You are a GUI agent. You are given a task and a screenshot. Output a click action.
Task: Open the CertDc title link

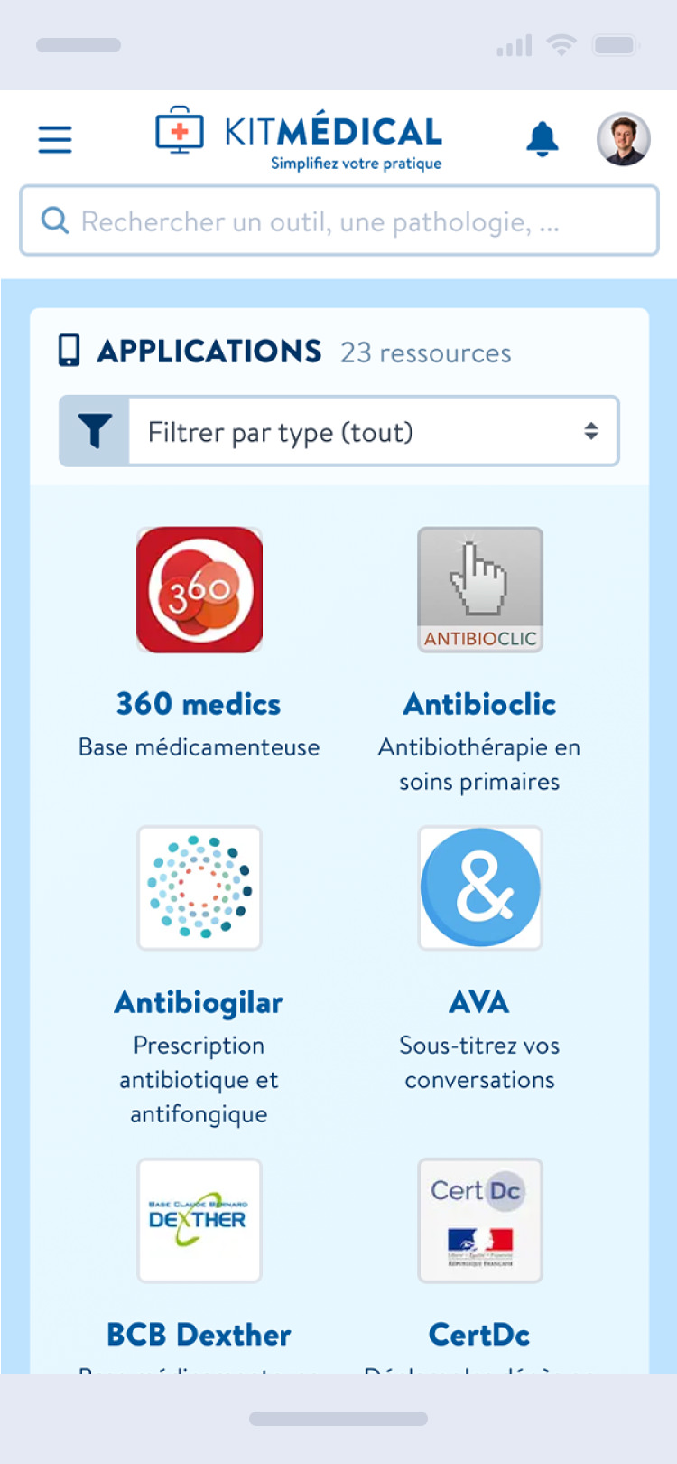[479, 1335]
